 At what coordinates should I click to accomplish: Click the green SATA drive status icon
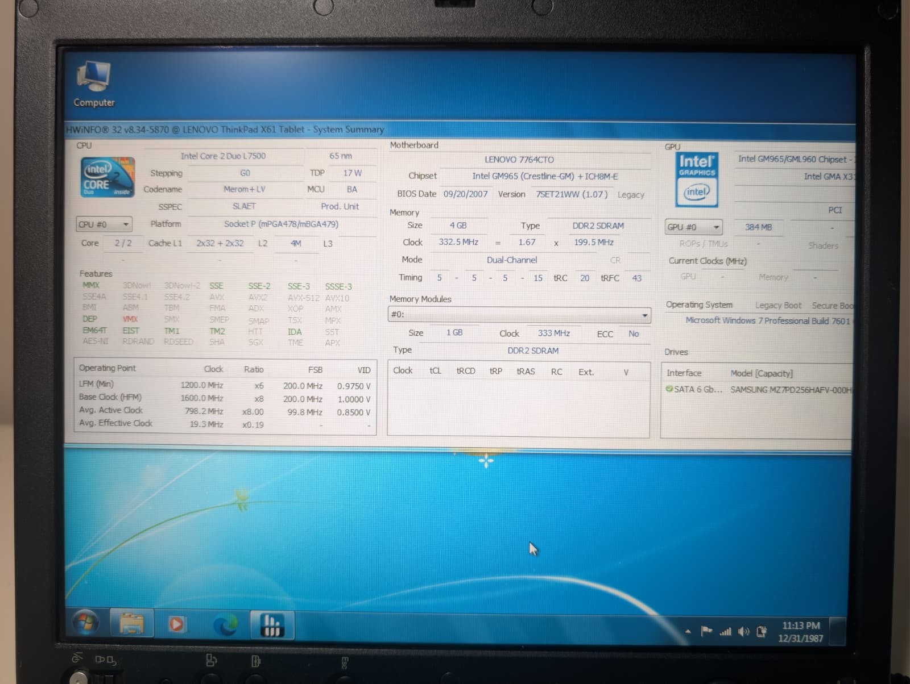669,389
